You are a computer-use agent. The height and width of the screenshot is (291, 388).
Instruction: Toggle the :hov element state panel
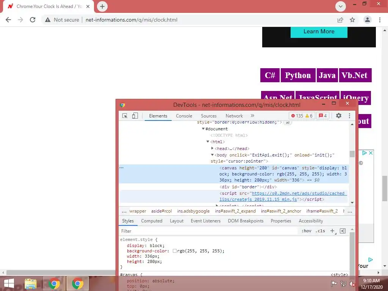306,231
